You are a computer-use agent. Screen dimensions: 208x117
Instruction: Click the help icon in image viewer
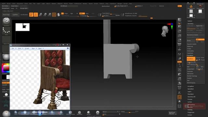[68, 48]
